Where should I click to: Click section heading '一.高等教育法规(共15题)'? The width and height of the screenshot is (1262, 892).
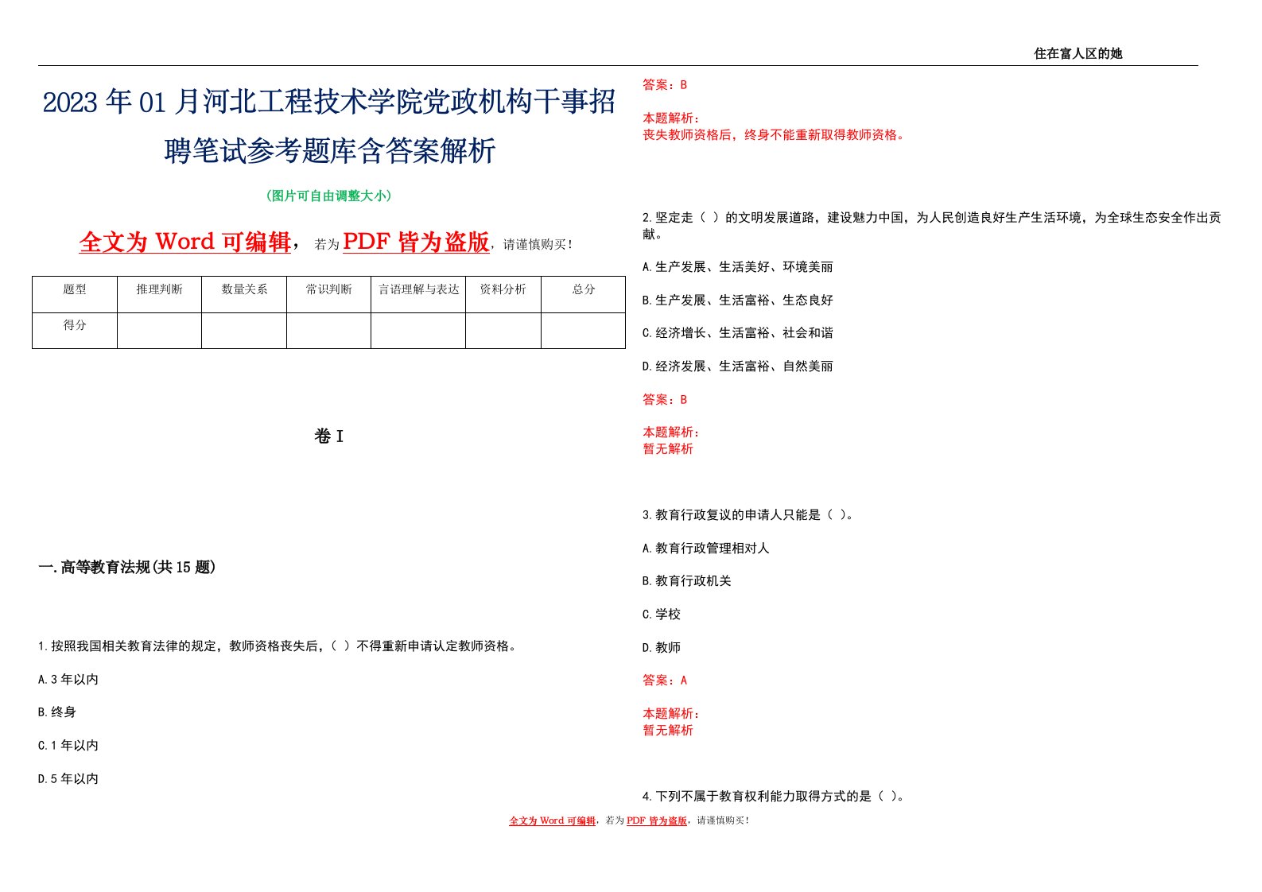coord(127,567)
